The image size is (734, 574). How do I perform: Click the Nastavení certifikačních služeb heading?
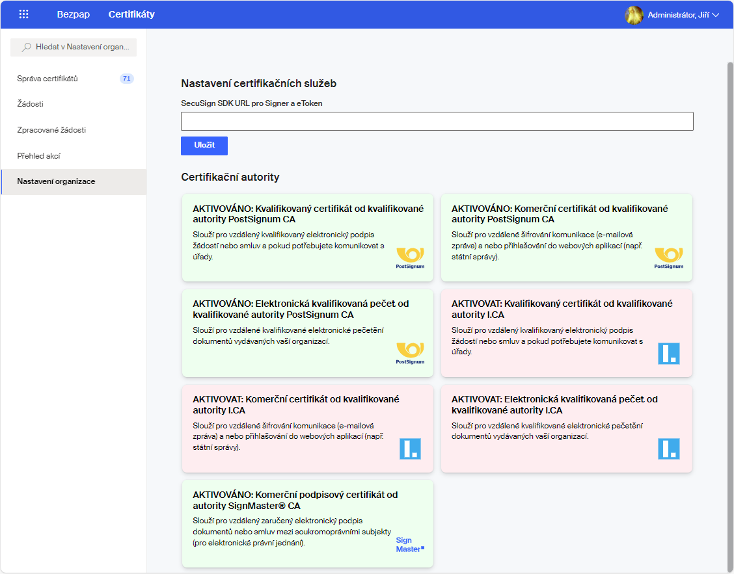tap(258, 83)
